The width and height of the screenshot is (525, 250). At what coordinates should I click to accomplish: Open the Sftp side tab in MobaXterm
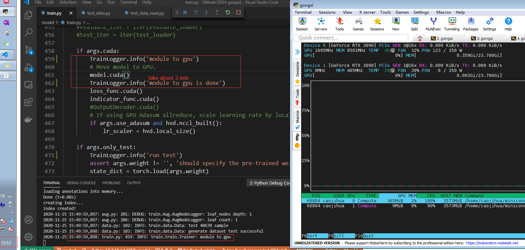click(297, 141)
